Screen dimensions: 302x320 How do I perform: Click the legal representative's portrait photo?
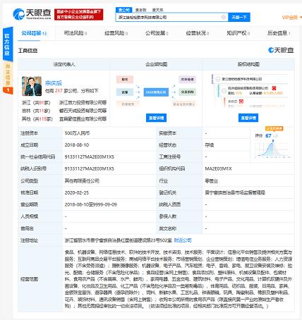tap(32, 86)
